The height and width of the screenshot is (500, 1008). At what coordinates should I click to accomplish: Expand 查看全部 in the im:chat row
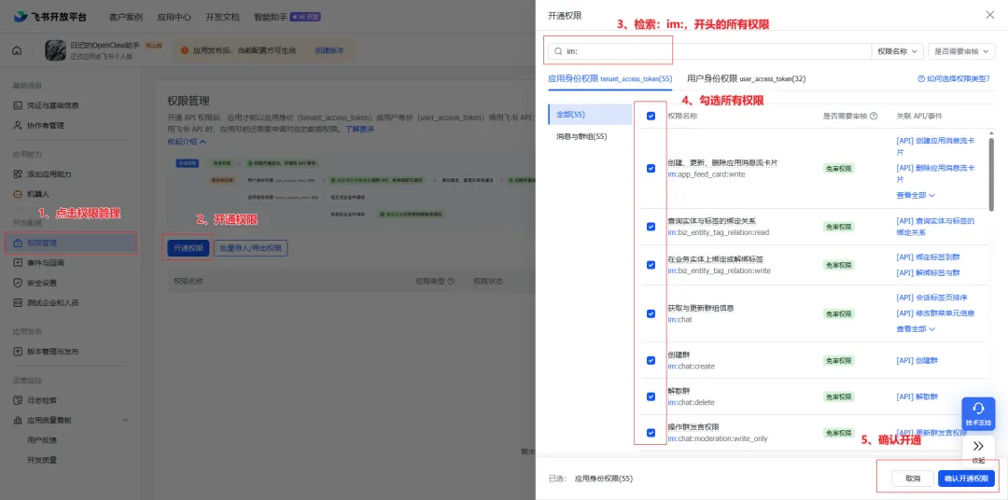coord(916,328)
